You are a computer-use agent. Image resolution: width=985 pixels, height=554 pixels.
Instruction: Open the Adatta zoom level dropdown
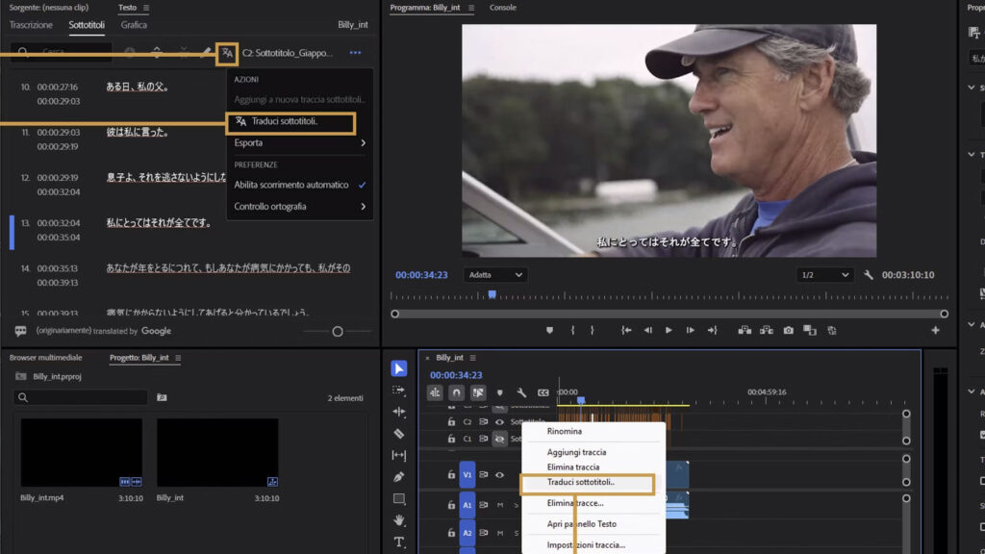(495, 274)
